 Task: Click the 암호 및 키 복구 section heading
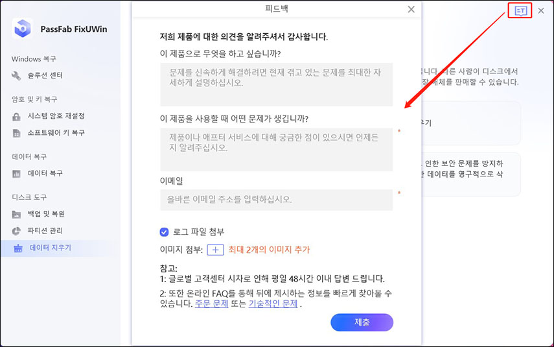coord(34,99)
